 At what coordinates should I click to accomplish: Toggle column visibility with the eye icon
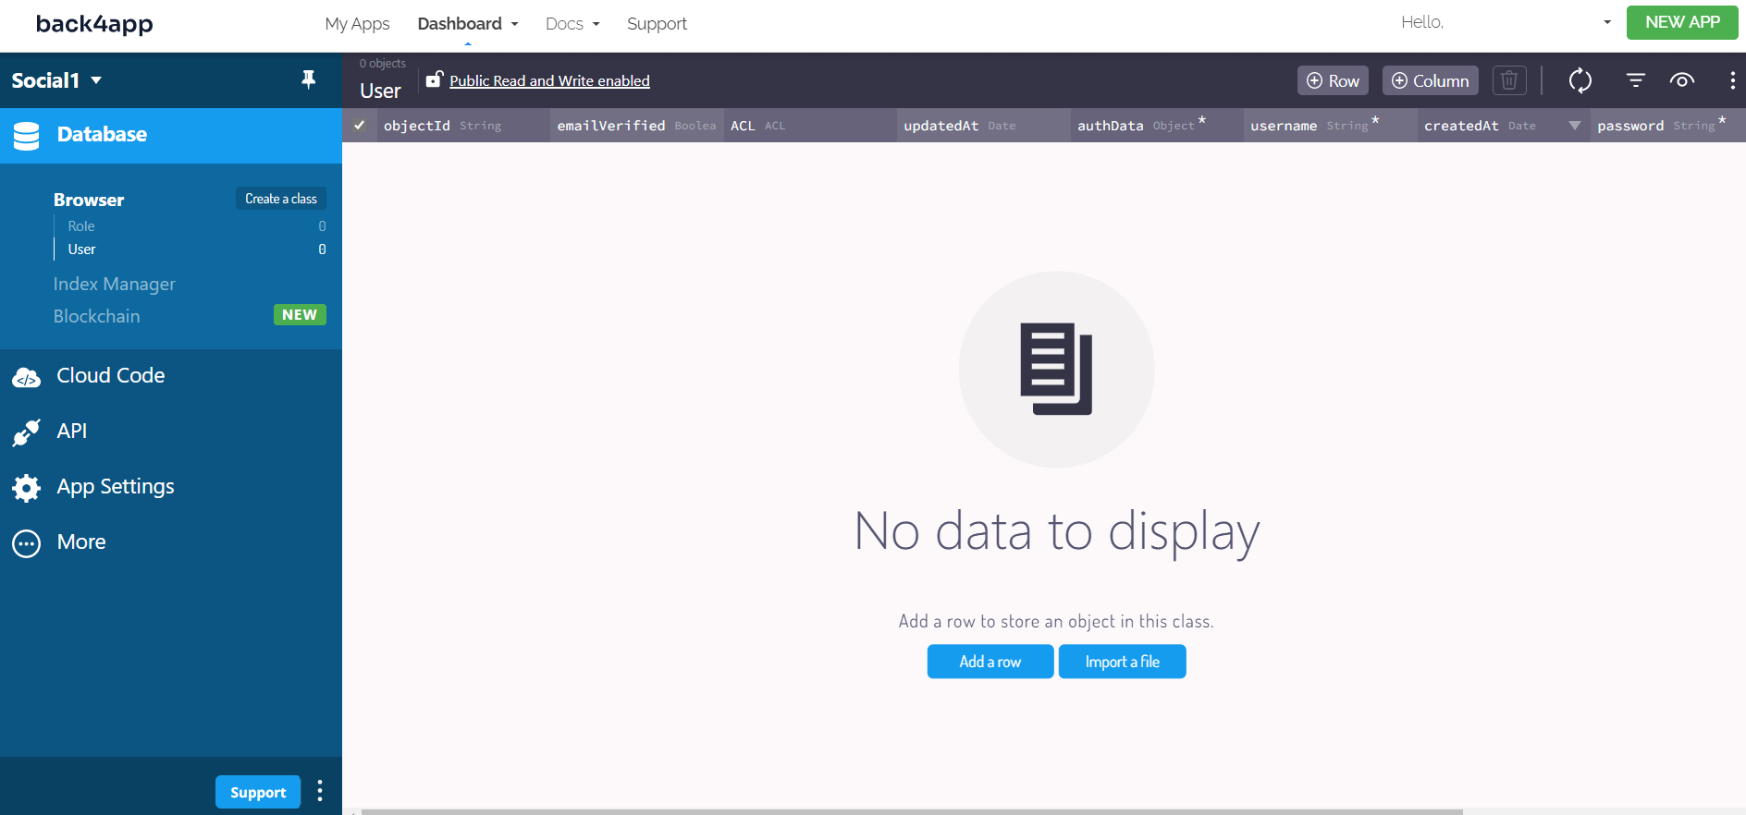click(1681, 80)
